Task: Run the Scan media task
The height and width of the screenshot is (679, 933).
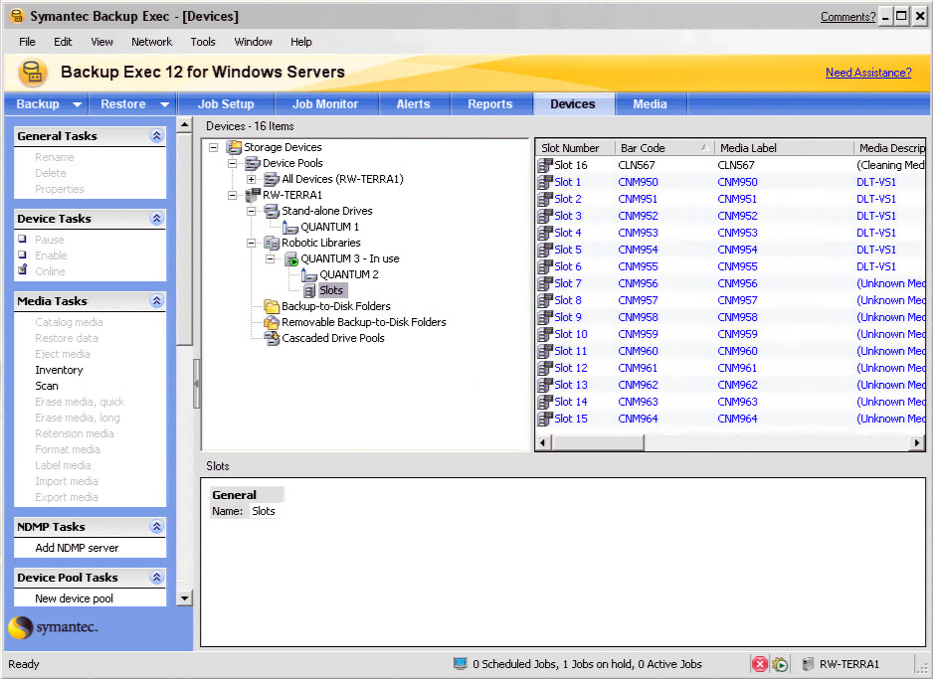Action: point(47,386)
